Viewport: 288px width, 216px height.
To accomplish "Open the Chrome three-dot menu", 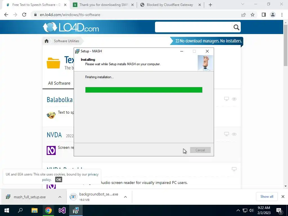I will tap(282, 15).
